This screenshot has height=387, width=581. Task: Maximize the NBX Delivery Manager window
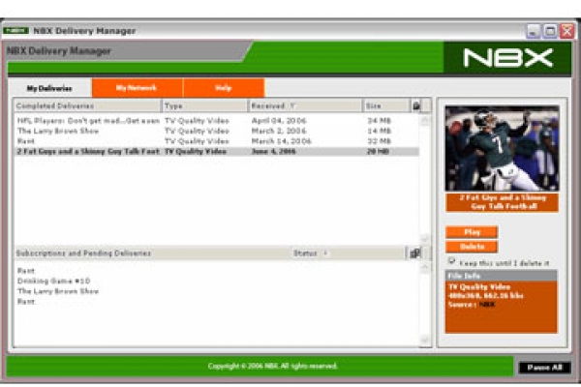[550, 31]
